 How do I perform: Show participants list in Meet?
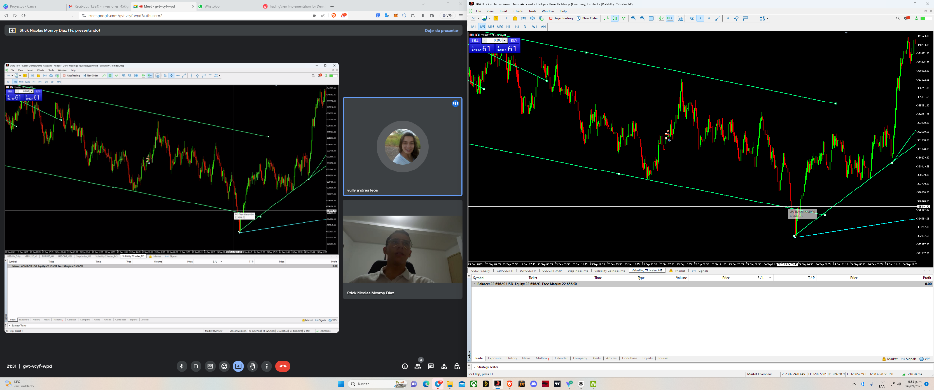click(418, 366)
